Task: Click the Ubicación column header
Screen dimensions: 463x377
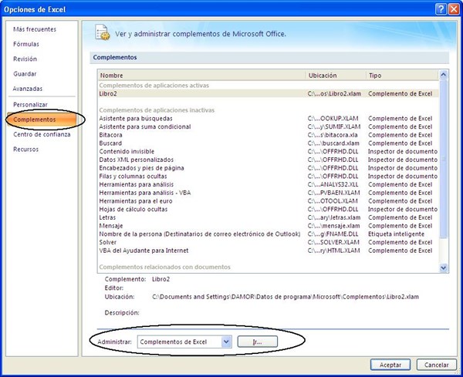Action: tap(336, 76)
